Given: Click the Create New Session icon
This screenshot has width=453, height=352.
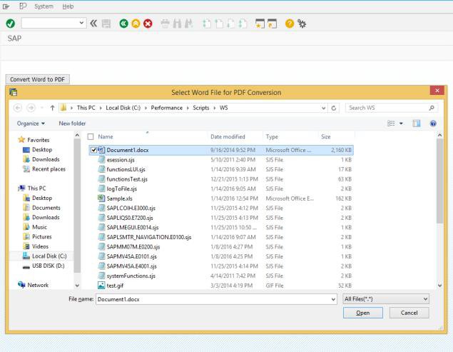Looking at the screenshot, I should click(260, 24).
